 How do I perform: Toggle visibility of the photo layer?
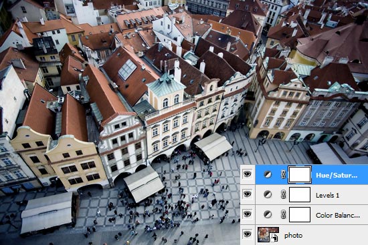[248, 234]
